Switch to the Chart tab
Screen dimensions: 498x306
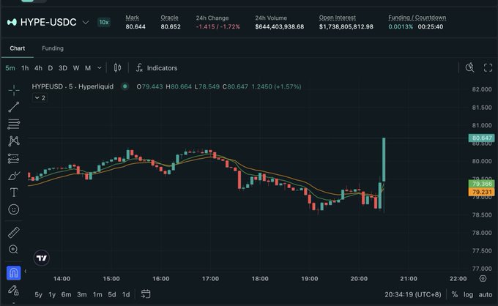tap(17, 48)
